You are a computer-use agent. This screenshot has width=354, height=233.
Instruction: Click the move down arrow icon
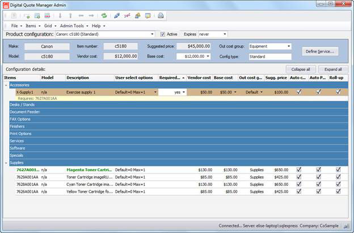(x=60, y=15)
